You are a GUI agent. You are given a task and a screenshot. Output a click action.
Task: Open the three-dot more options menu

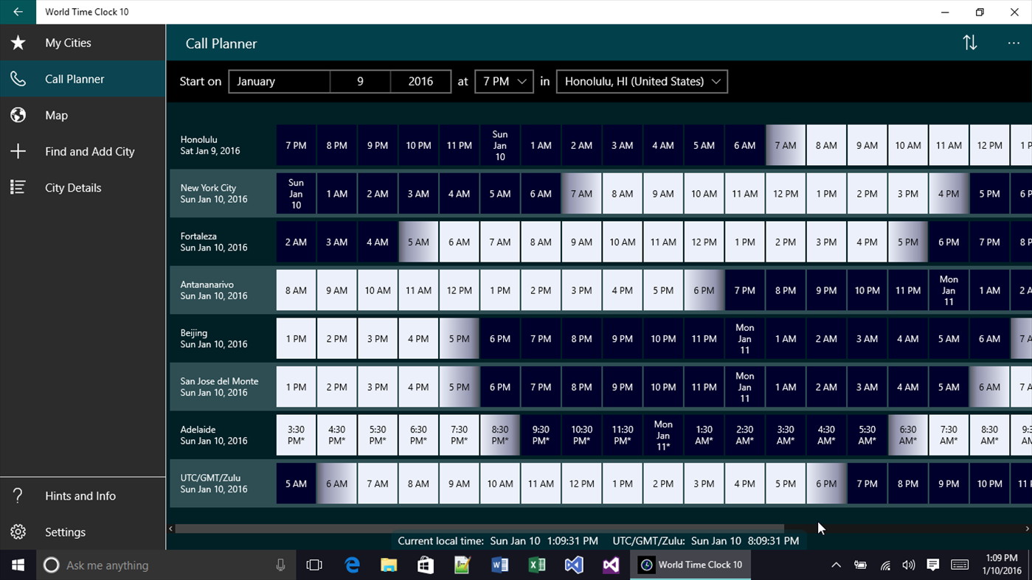1014,43
